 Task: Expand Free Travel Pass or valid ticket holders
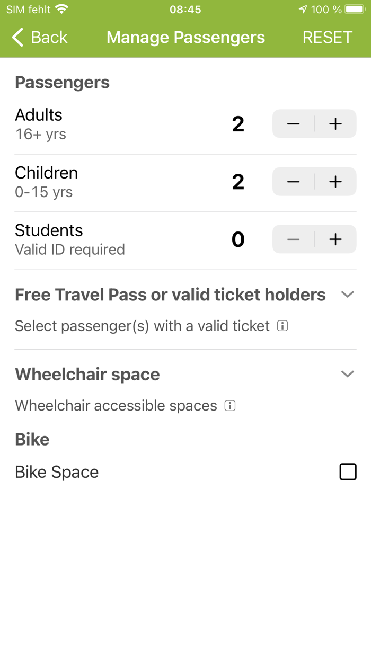pos(348,294)
